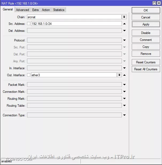Click the Packet Mark empty field
This screenshot has width=162, height=165.
click(74, 85)
